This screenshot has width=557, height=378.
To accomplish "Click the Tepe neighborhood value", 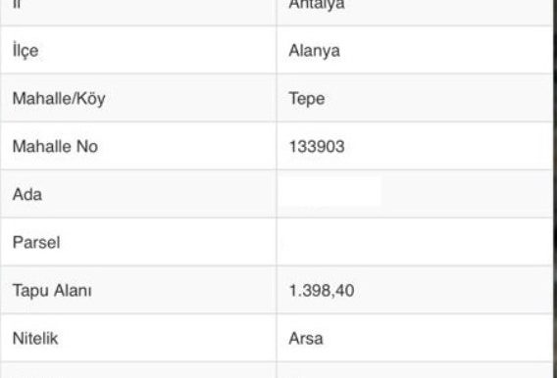I will (x=307, y=99).
